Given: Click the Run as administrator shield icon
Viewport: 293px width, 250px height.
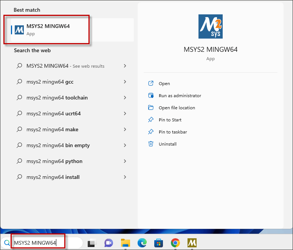Looking at the screenshot, I should coord(151,95).
